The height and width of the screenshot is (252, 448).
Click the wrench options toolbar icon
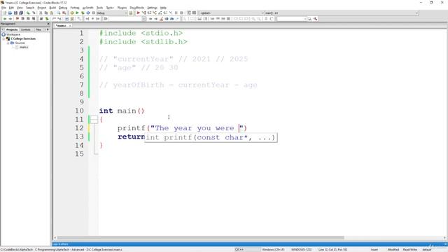(x=315, y=19)
